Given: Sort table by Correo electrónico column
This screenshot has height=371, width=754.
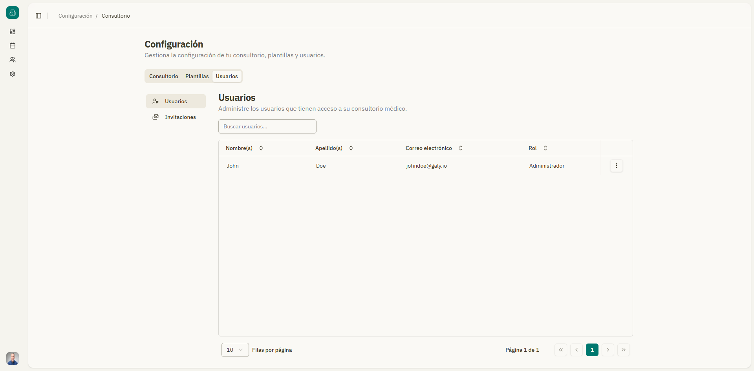Looking at the screenshot, I should pyautogui.click(x=434, y=148).
